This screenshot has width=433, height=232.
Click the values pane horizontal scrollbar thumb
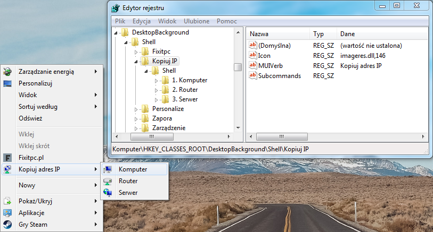click(x=282, y=136)
